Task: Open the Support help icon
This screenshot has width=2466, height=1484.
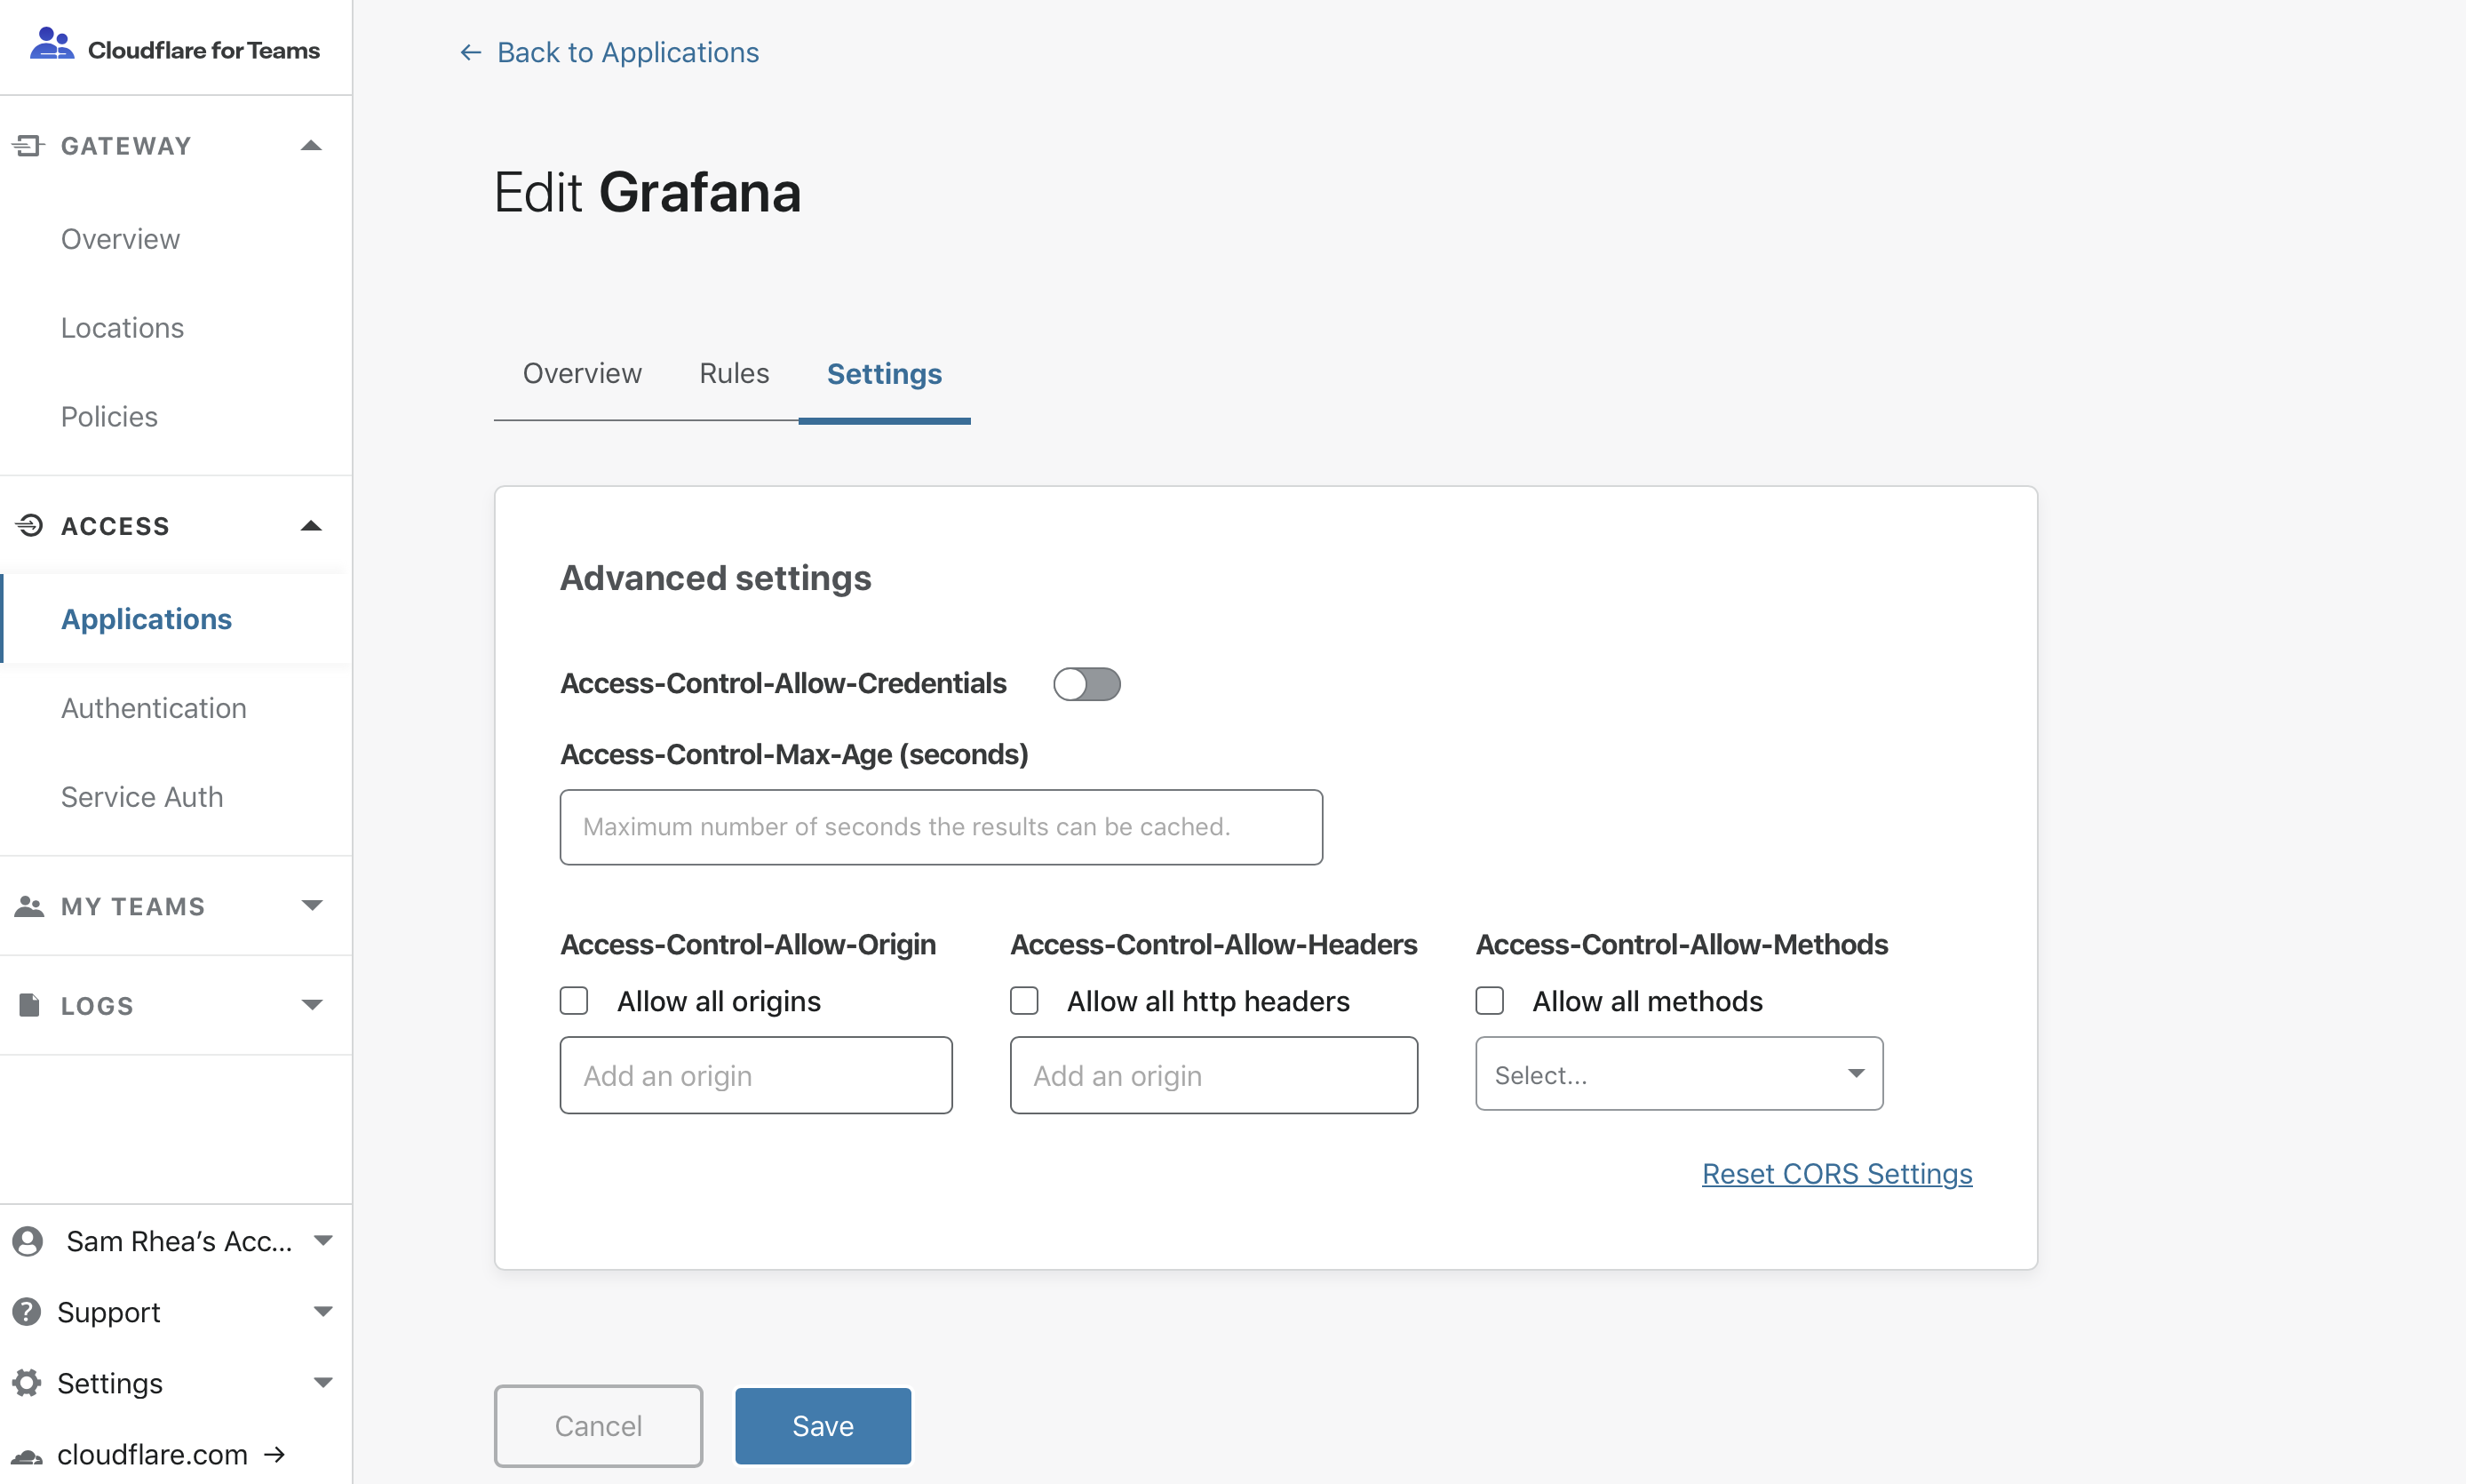Action: pyautogui.click(x=27, y=1312)
